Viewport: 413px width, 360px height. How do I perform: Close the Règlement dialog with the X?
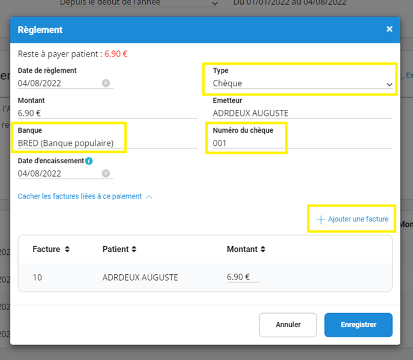pyautogui.click(x=389, y=29)
